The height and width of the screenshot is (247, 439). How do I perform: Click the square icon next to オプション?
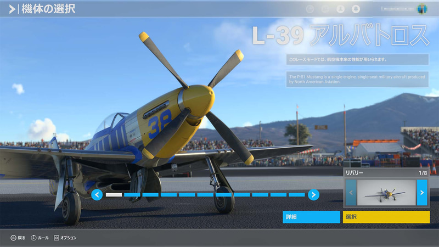click(x=57, y=238)
